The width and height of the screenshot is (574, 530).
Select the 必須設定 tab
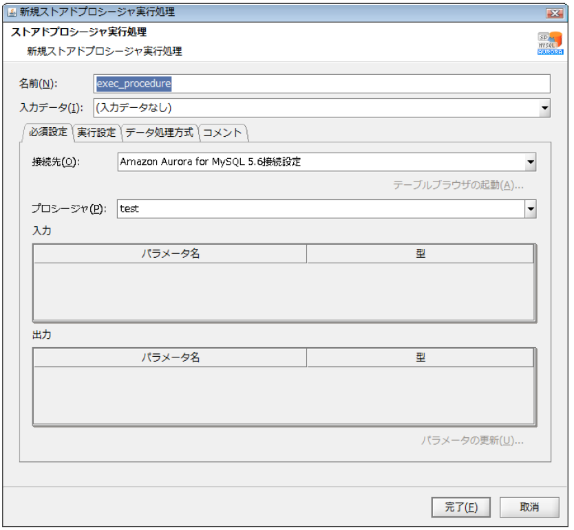pyautogui.click(x=51, y=133)
